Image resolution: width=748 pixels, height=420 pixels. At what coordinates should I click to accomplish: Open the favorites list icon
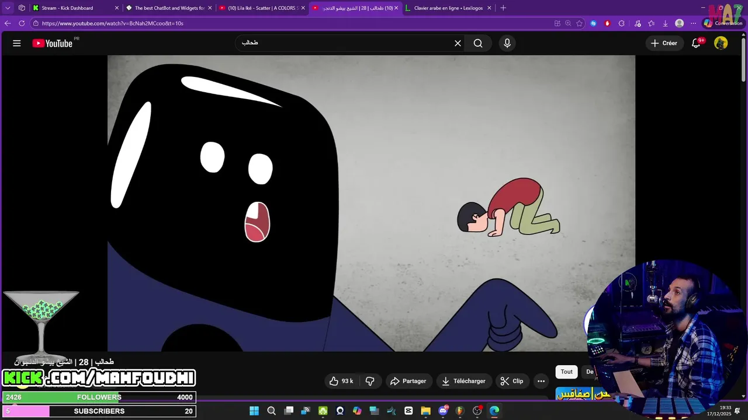click(651, 23)
